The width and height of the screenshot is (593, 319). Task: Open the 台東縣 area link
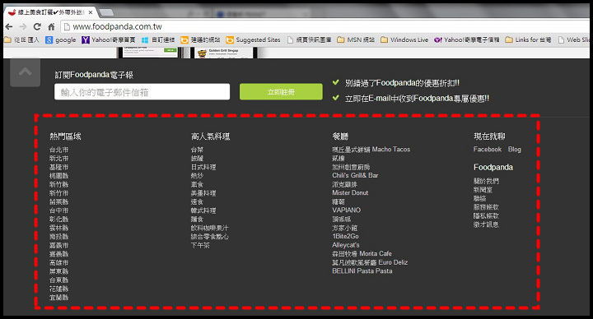58,280
